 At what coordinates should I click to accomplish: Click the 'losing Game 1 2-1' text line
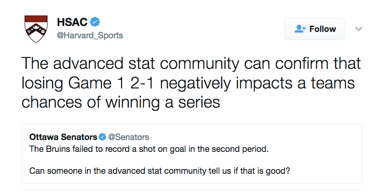coord(188,83)
